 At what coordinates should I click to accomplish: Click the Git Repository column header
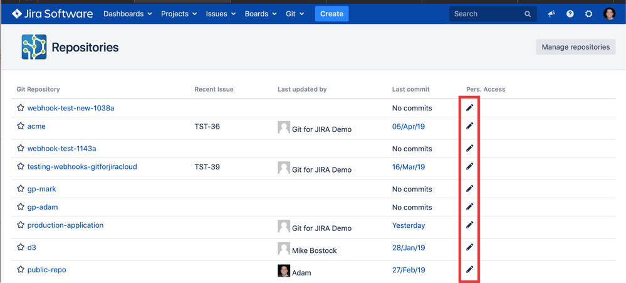tap(38, 89)
